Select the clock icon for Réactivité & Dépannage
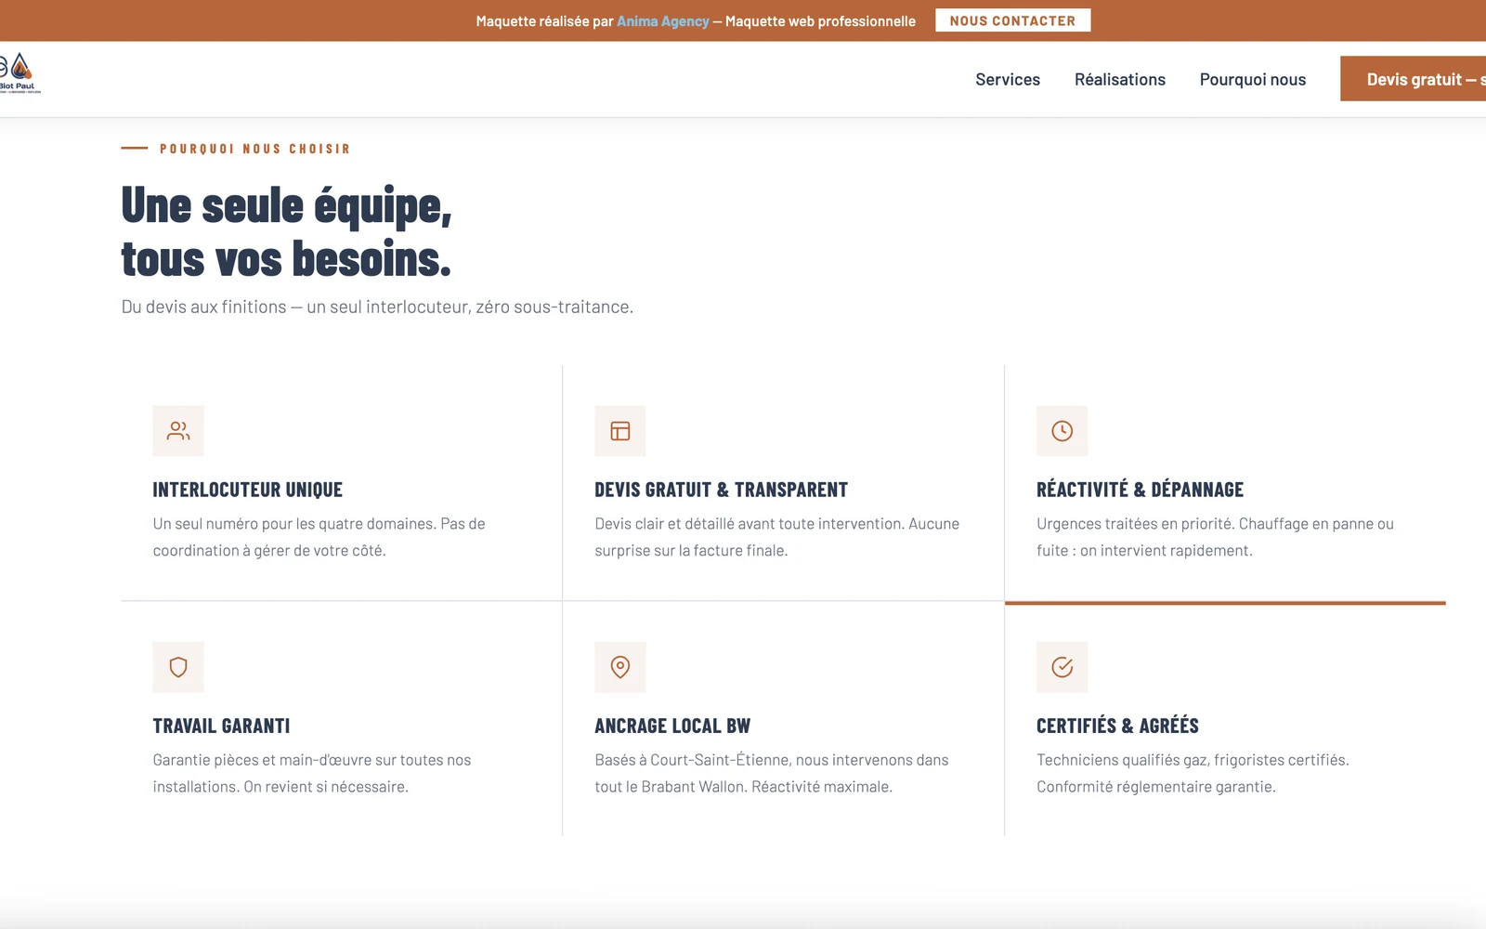This screenshot has height=929, width=1486. click(1062, 430)
